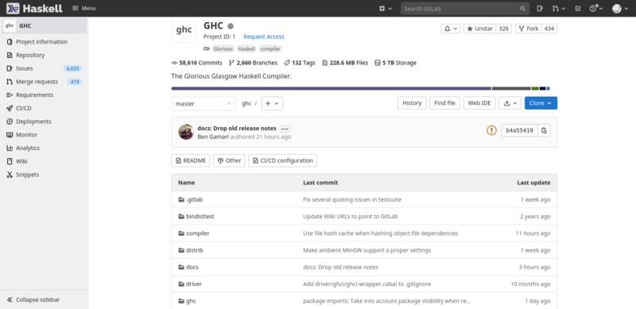Open the Other license button
Viewport: 636px width, 309px height.
point(229,160)
